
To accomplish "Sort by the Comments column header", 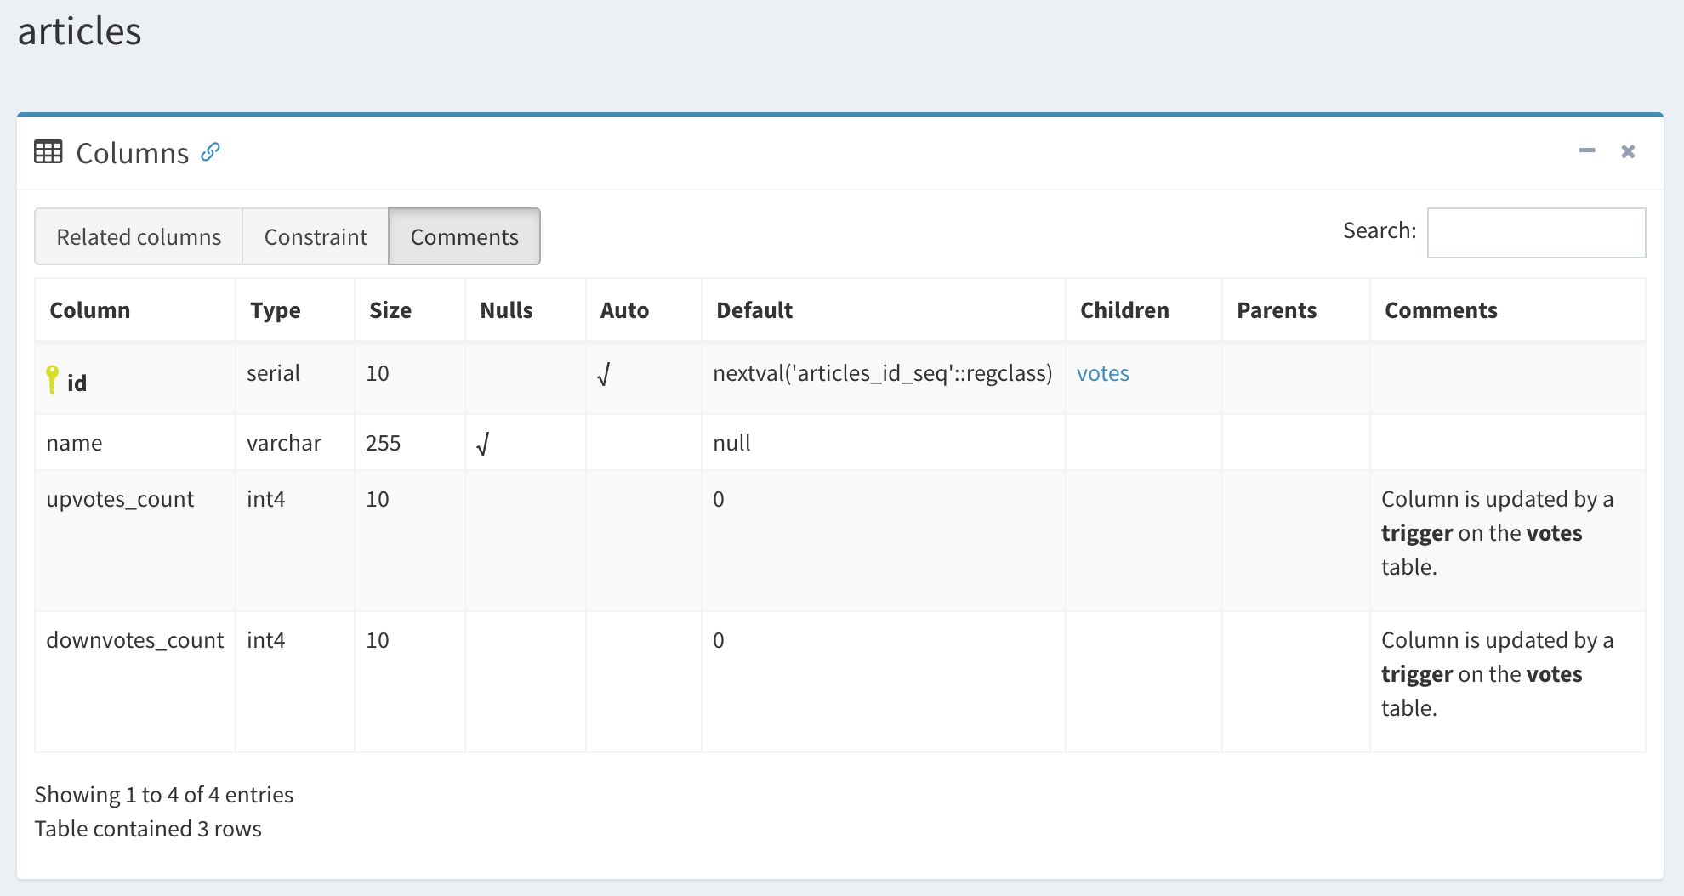I will click(x=1507, y=310).
